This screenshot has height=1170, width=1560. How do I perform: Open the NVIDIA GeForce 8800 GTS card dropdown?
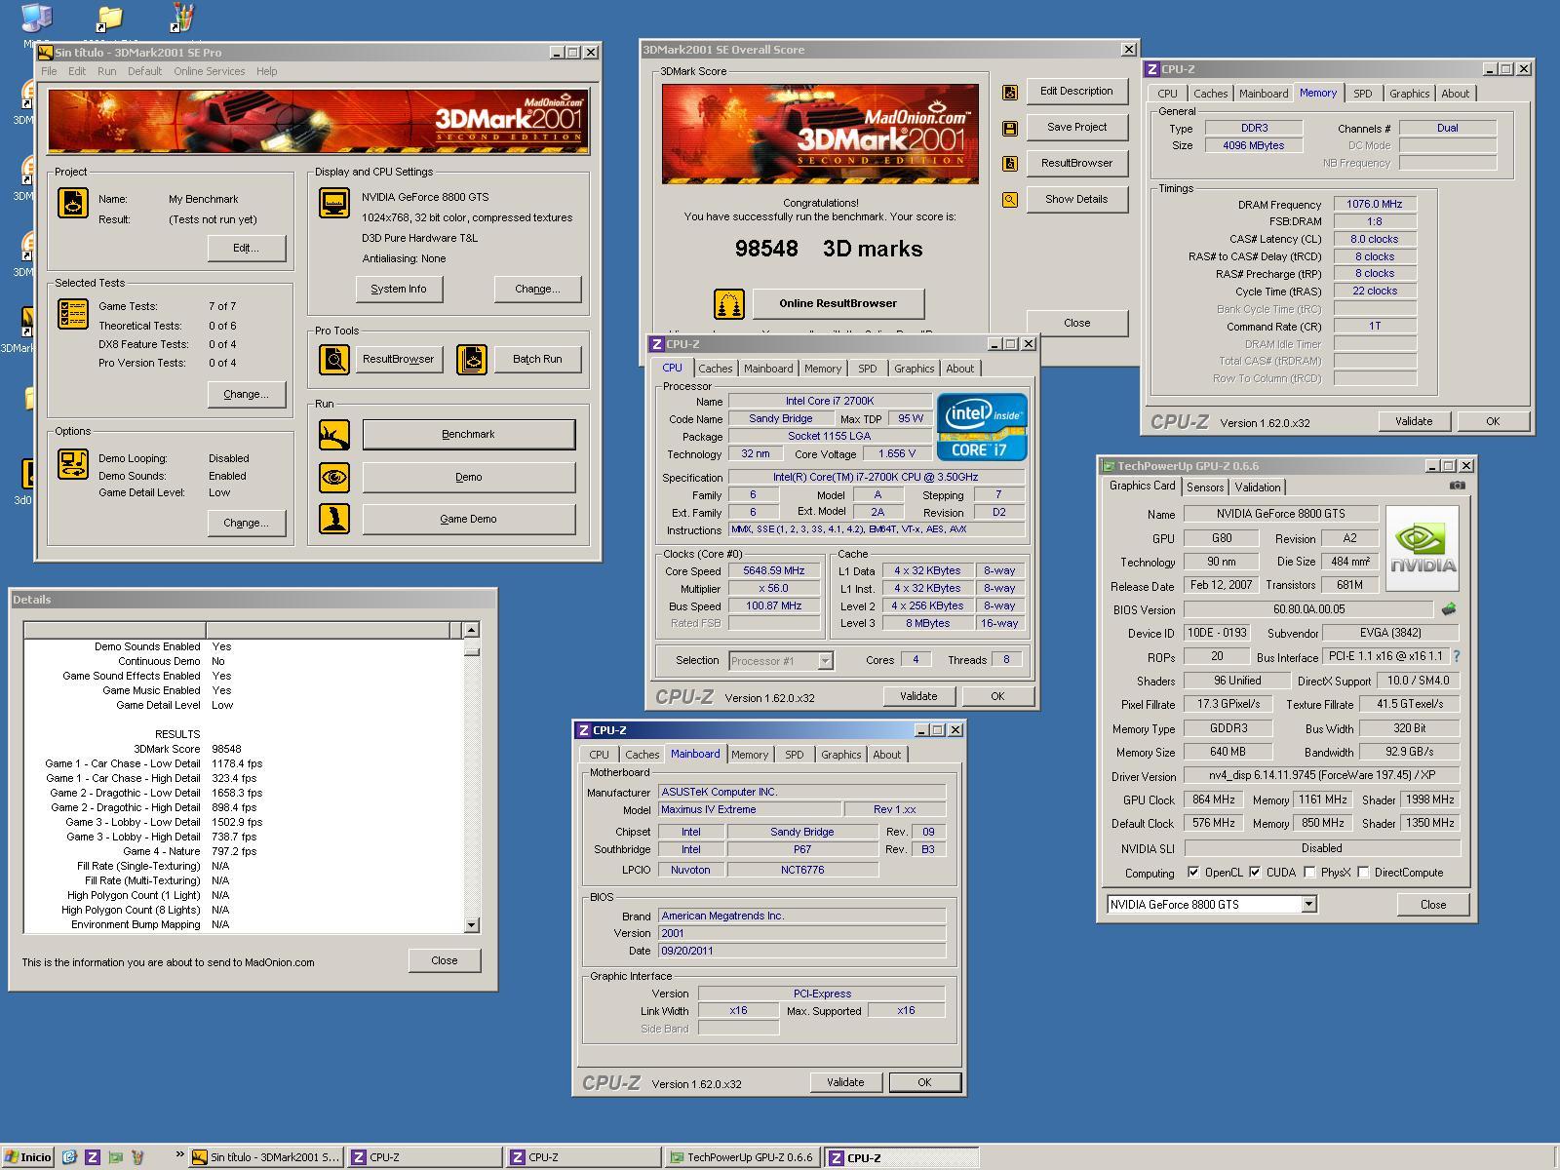coord(1308,904)
